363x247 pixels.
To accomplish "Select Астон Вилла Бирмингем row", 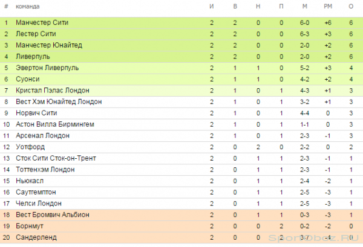I will click(x=181, y=124).
